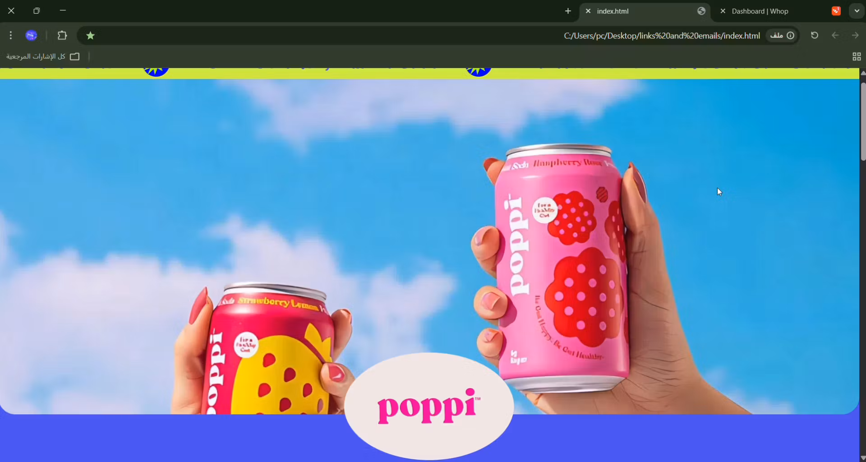Click the vertical scrollbar thumb

[x=863, y=121]
